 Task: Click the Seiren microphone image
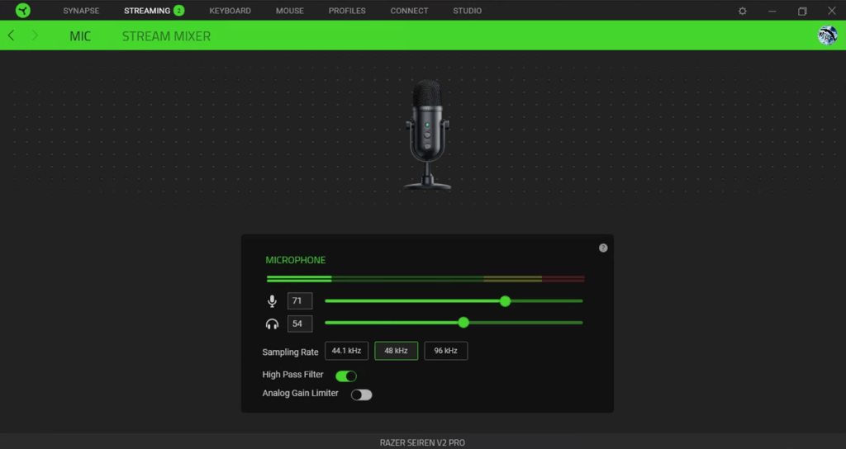click(427, 135)
